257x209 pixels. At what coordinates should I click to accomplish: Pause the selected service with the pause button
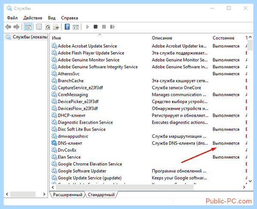104,26
